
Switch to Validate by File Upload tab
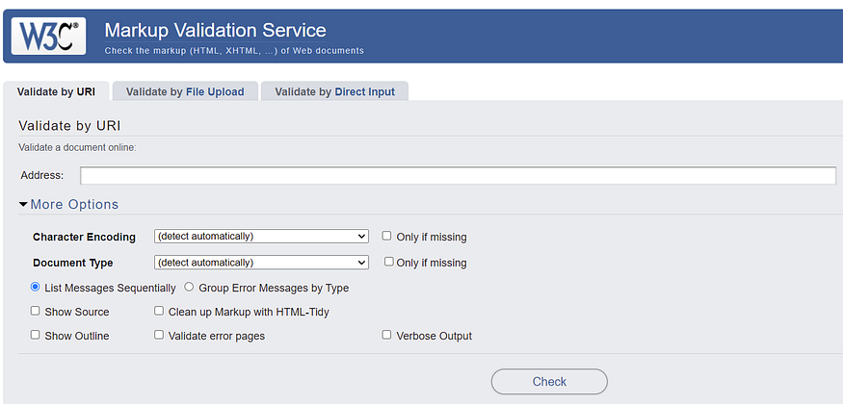coord(185,92)
